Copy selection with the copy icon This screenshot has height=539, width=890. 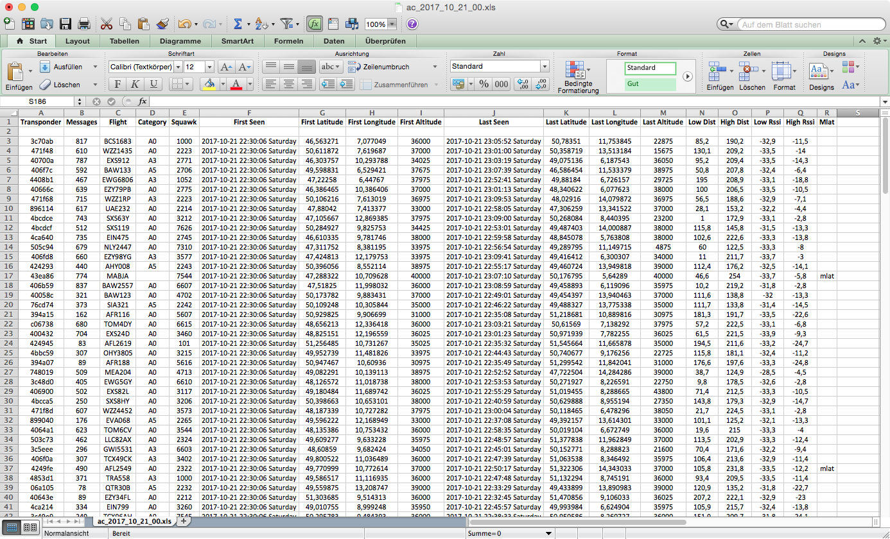[x=125, y=24]
